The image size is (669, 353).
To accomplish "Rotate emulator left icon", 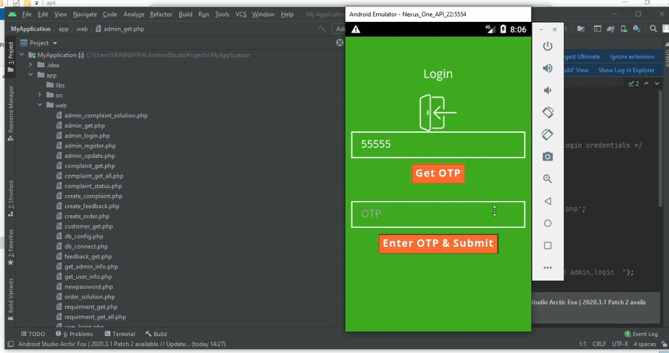I will 547,113.
